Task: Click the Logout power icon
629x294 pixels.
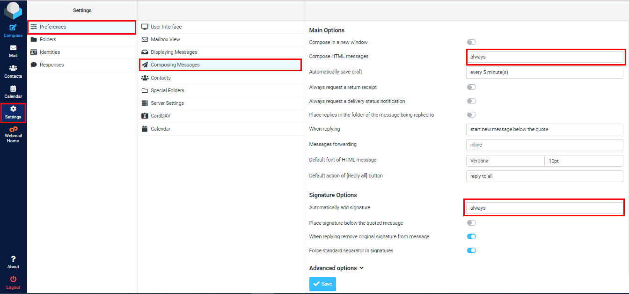Action: pos(13,279)
